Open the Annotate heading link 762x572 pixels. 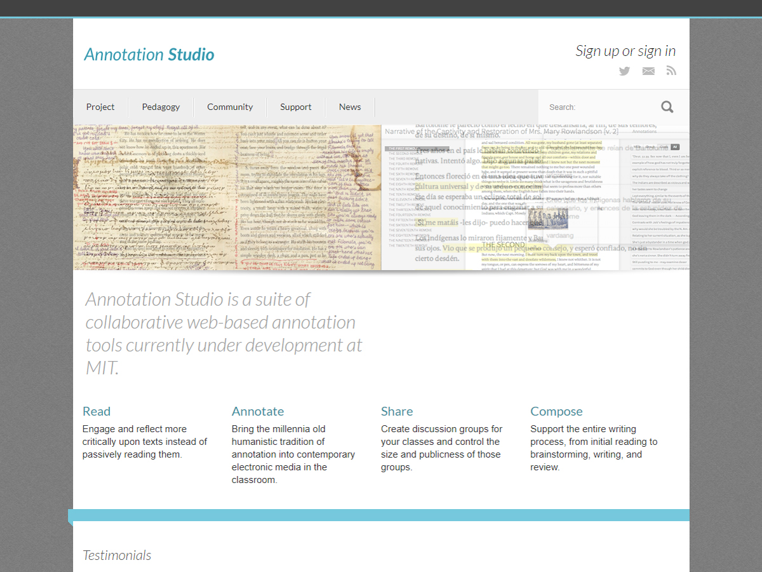click(258, 411)
